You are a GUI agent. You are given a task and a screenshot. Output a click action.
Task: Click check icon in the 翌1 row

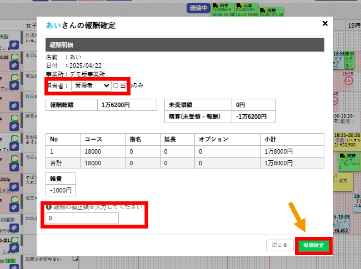tap(14, 248)
